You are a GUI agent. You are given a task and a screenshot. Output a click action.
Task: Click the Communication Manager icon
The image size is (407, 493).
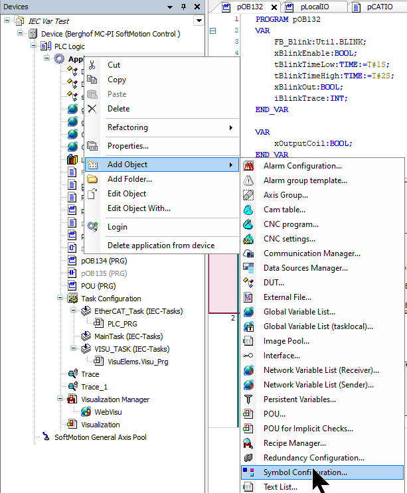(248, 253)
